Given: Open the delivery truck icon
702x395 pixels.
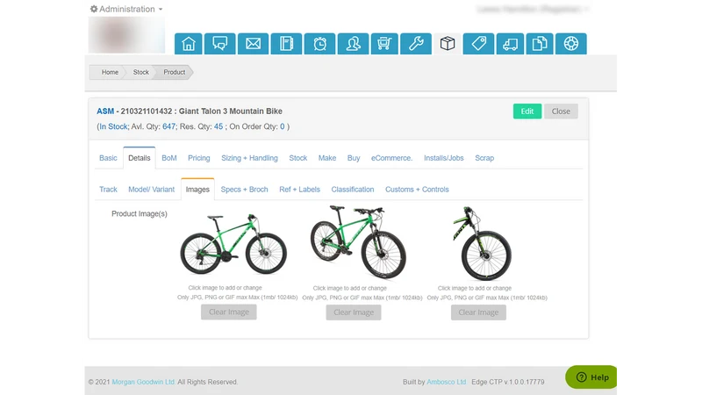Looking at the screenshot, I should [x=510, y=43].
